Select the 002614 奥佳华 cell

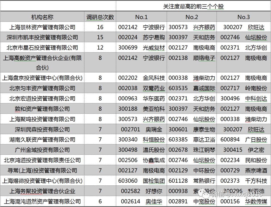[x=141, y=201]
